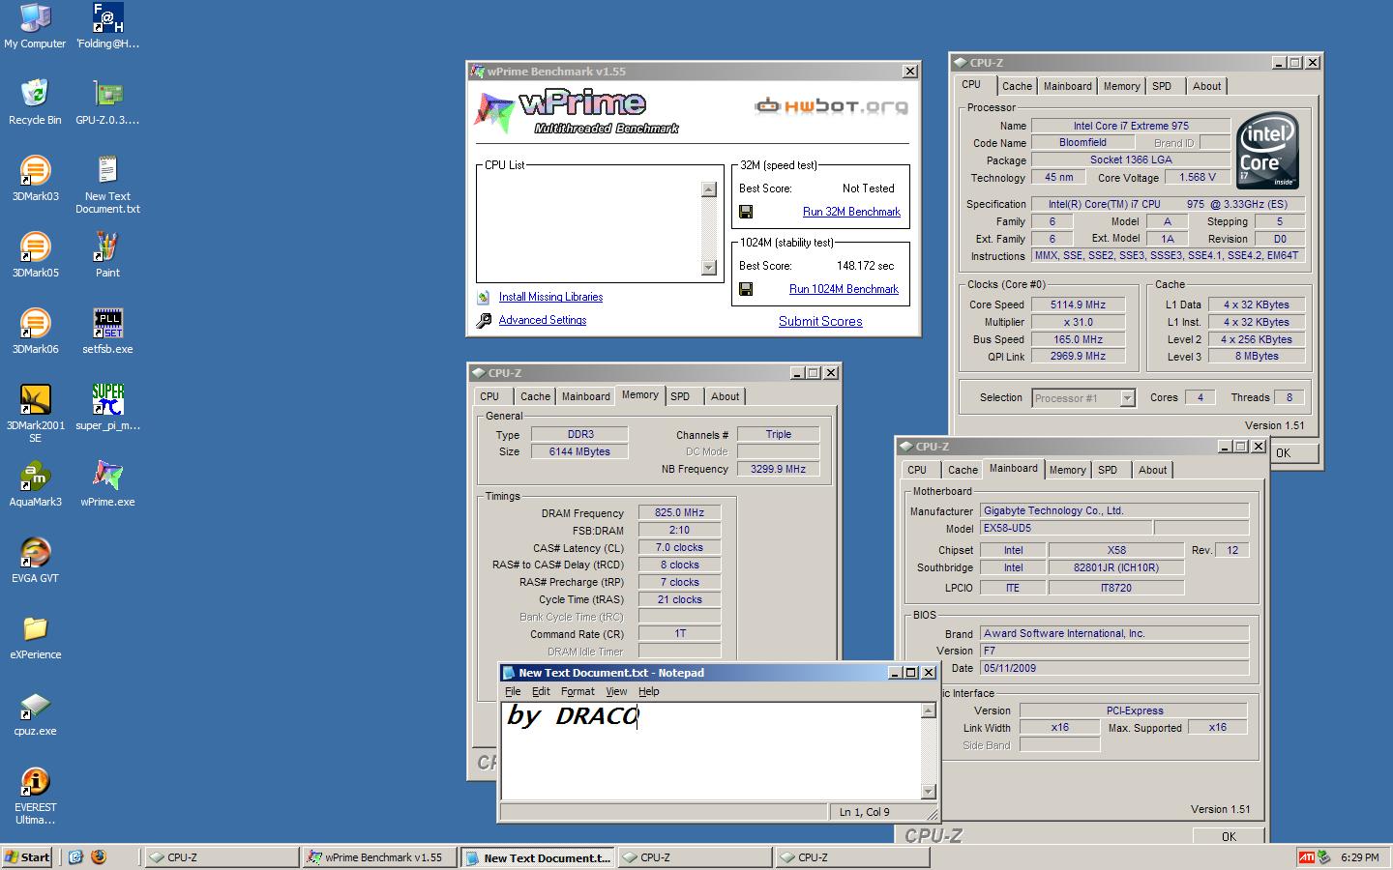1393x870 pixels.
Task: Click the DRAM Frequency value 825.0 MHz
Action: (679, 513)
